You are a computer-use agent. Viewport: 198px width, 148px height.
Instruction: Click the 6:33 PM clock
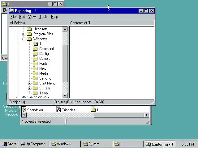(x=188, y=144)
